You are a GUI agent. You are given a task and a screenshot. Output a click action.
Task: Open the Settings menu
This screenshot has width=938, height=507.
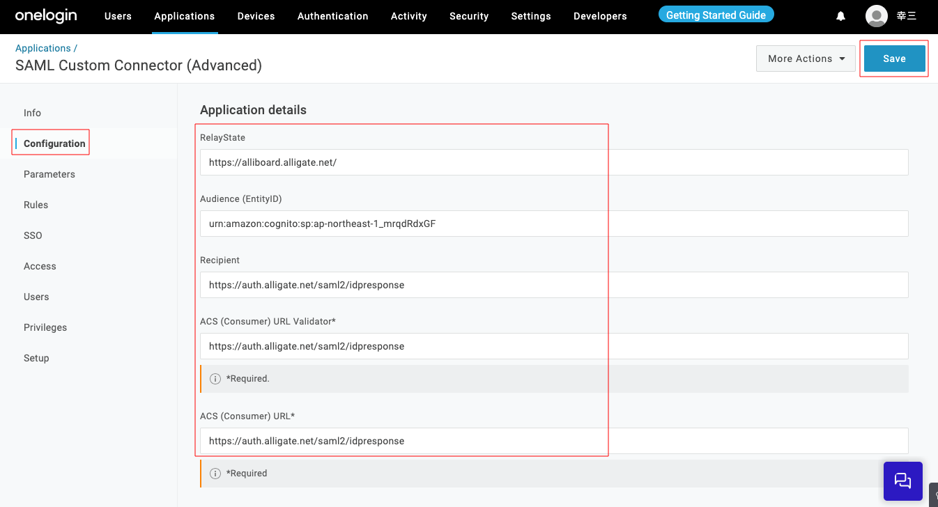click(531, 16)
